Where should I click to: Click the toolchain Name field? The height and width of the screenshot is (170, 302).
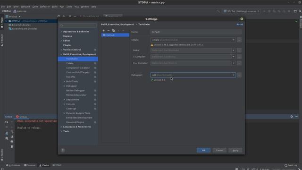point(196,32)
